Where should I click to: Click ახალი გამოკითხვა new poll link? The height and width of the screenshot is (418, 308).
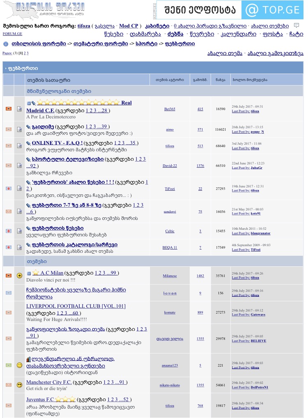point(276,53)
